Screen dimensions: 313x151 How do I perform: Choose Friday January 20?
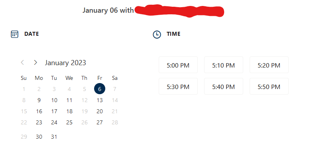pyautogui.click(x=100, y=111)
